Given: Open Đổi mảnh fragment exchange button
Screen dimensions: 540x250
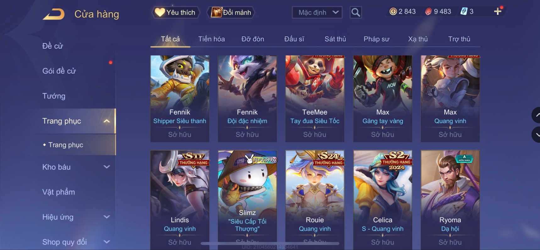Looking at the screenshot, I should point(231,12).
